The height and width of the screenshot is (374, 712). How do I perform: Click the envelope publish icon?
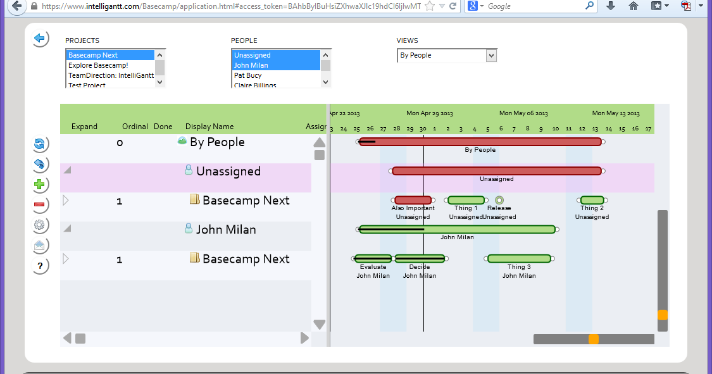click(40, 246)
